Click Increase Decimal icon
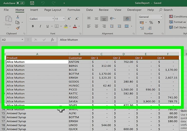Screen dimensions: 187x131 142,28
